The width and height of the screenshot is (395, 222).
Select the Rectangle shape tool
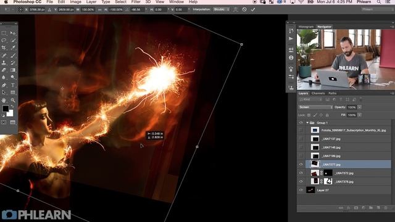click(x=13, y=92)
